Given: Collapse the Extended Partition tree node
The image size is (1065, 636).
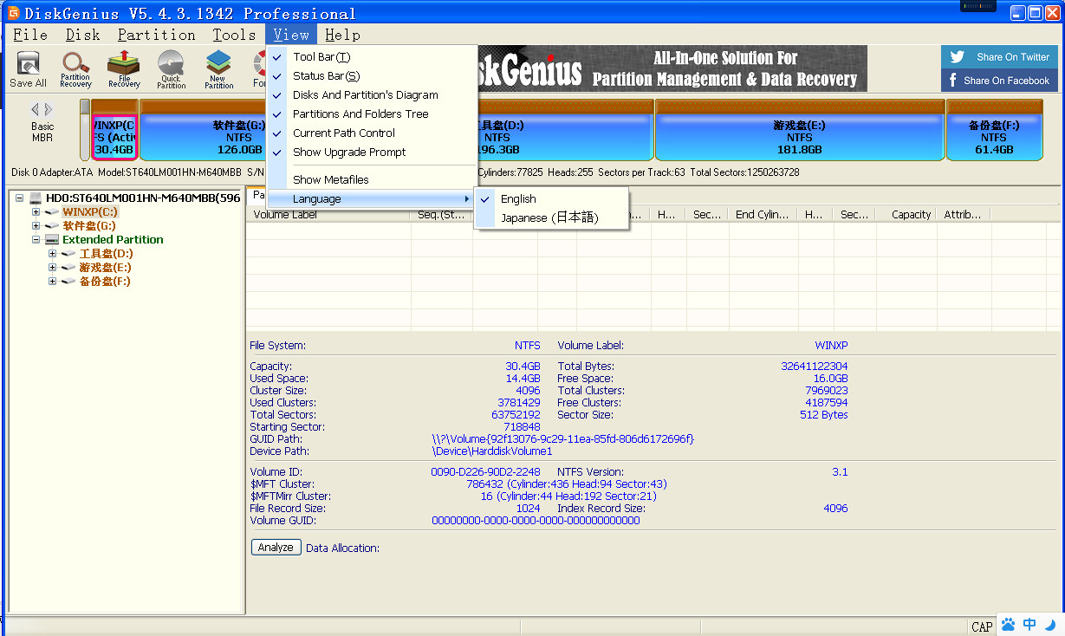Looking at the screenshot, I should tap(36, 240).
